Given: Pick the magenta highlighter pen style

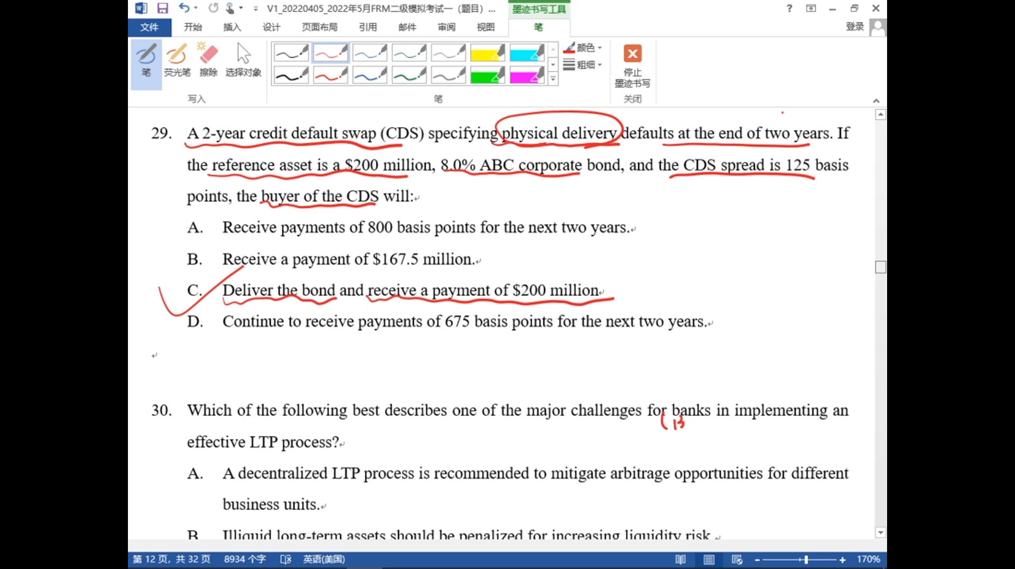Looking at the screenshot, I should coord(526,76).
